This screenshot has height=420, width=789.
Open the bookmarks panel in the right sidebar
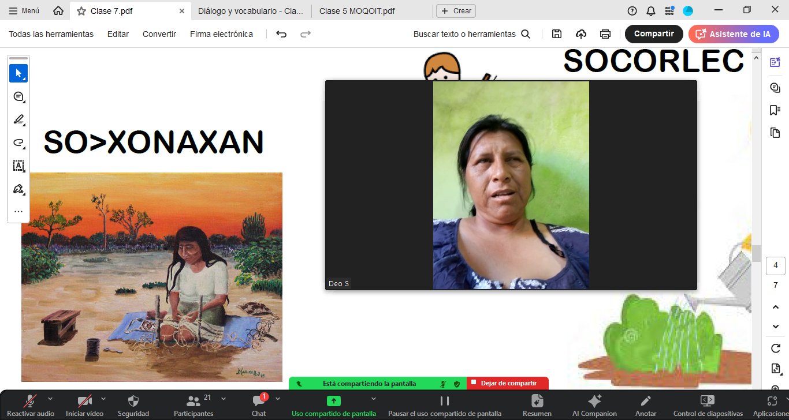(x=775, y=110)
